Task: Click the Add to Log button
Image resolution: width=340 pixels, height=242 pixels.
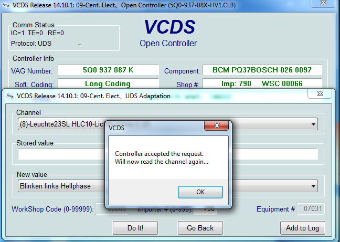Action: pos(303,228)
